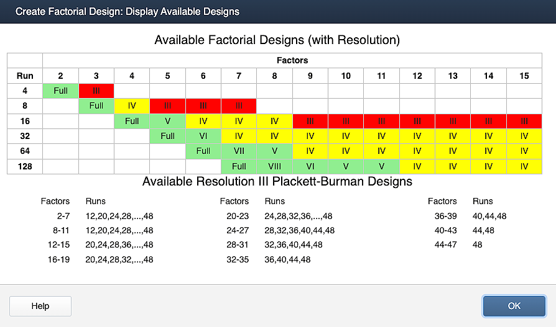Click the red III cell in the 4-run row
Image resolution: width=556 pixels, height=327 pixels.
click(96, 91)
